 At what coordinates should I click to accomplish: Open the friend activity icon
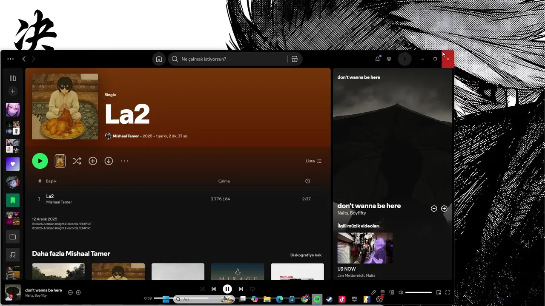(389, 59)
